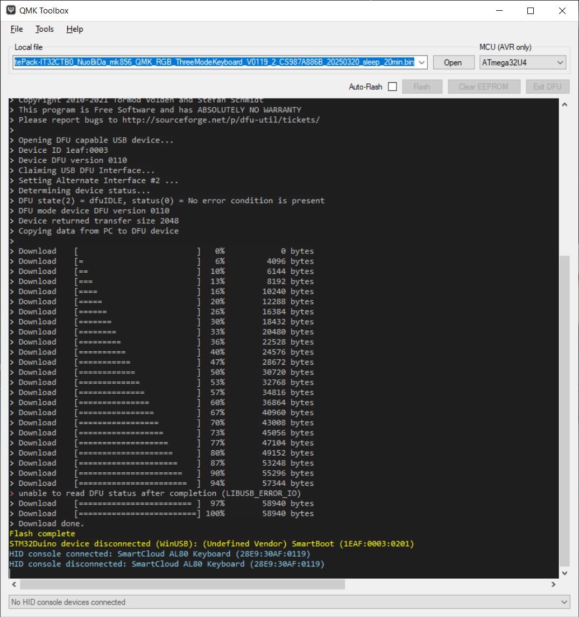The width and height of the screenshot is (579, 617).
Task: Click the log's scroll up arrow
Action: (x=564, y=105)
